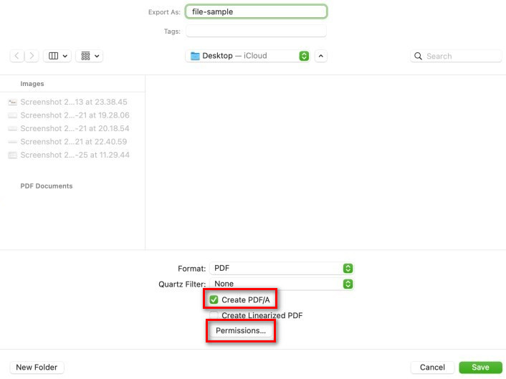Viewport: 506px width, 379px height.
Task: Open the icon grouping options menu
Action: click(x=90, y=56)
